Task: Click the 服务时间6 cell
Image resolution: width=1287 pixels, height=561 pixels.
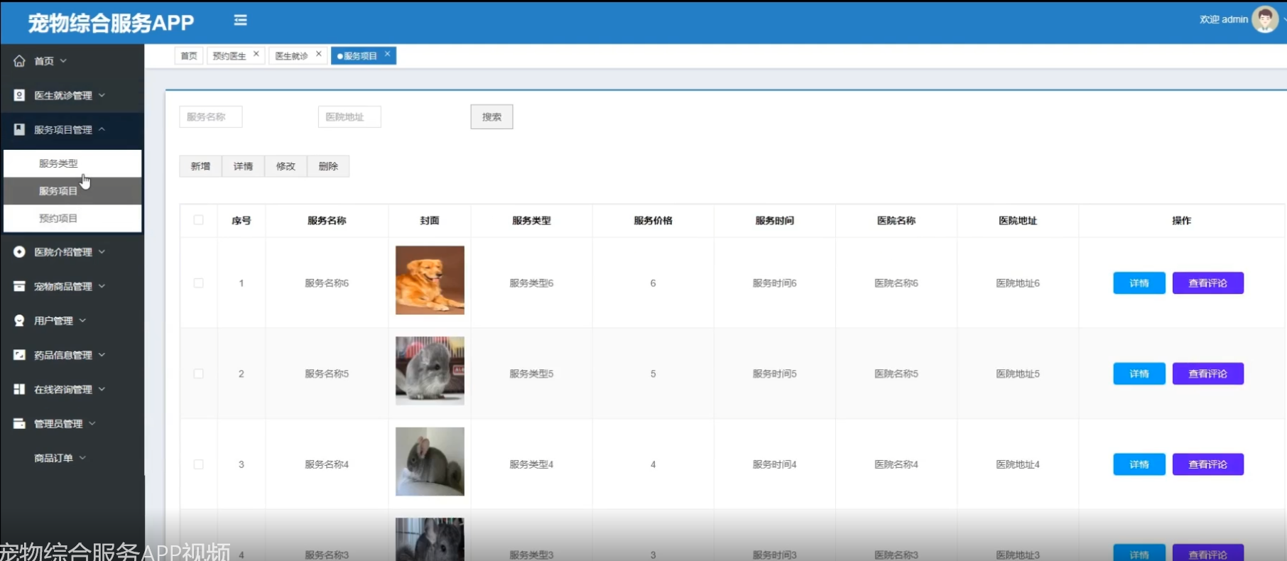Action: coord(775,283)
